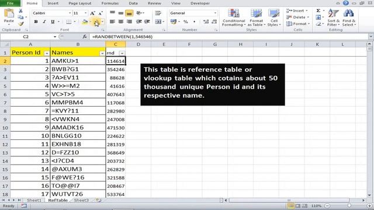
Task: Click the Decrease Font Size icon
Action: click(x=101, y=13)
